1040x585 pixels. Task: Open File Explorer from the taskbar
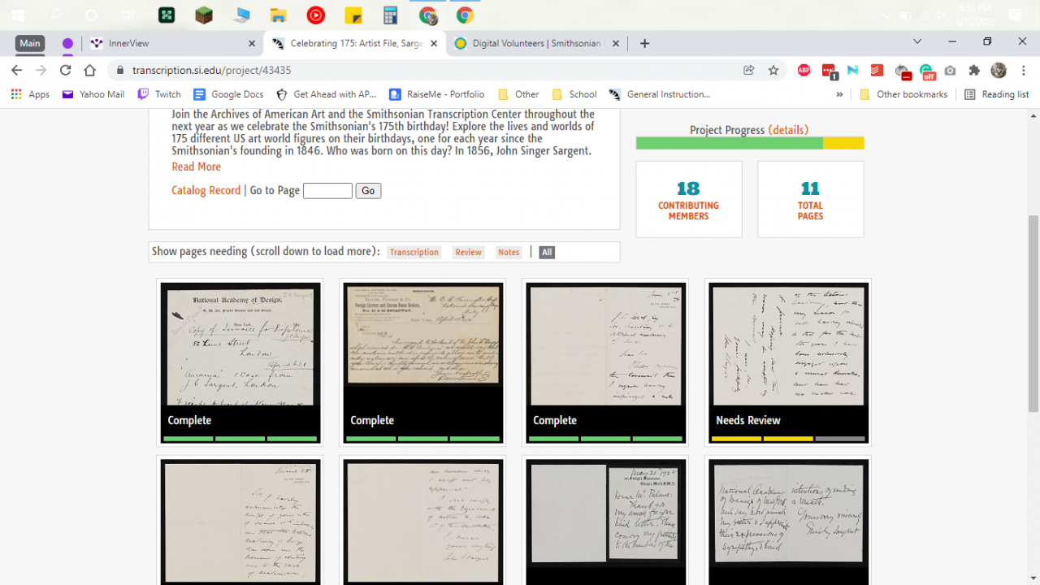click(279, 15)
